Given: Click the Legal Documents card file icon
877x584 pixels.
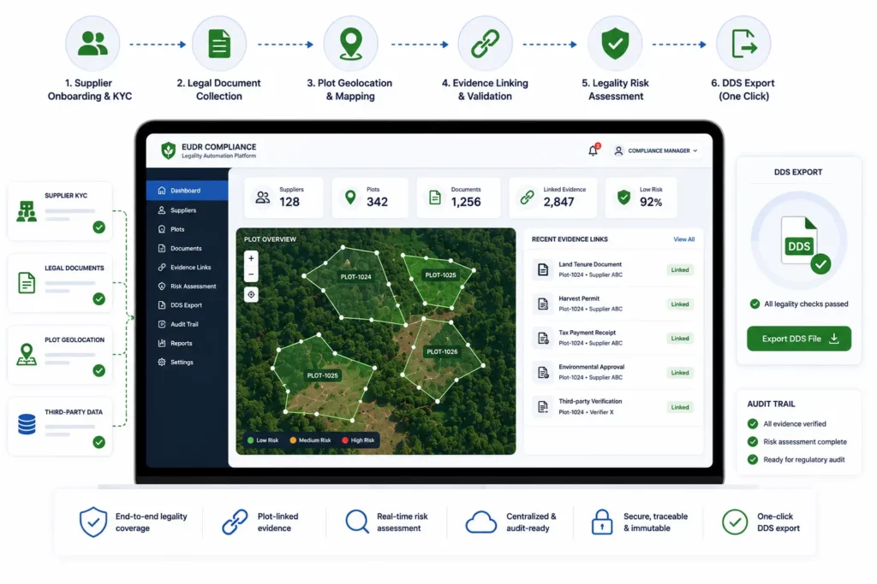Looking at the screenshot, I should click(27, 283).
